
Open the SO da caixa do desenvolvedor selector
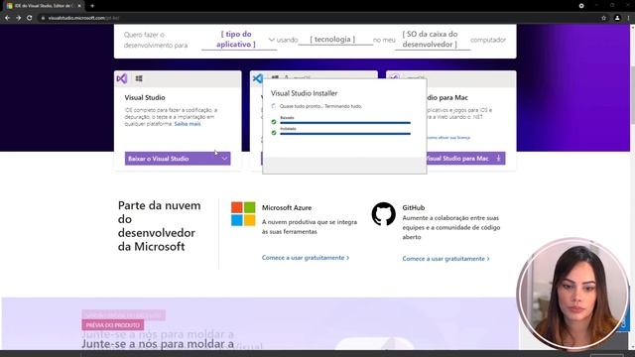433,40
